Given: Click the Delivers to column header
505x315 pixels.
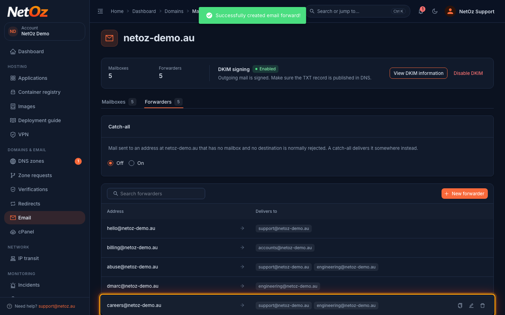Looking at the screenshot, I should tap(266, 211).
